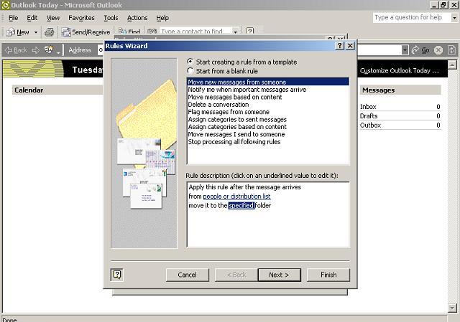The height and width of the screenshot is (322, 460).
Task: Click the Calendar heading in Outlook Today
Action: (29, 90)
